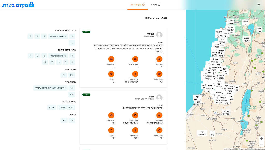Select '10 אנשים ומעלה' guest filter
Image resolution: width=265 pixels, height=150 pixels.
(x=58, y=36)
